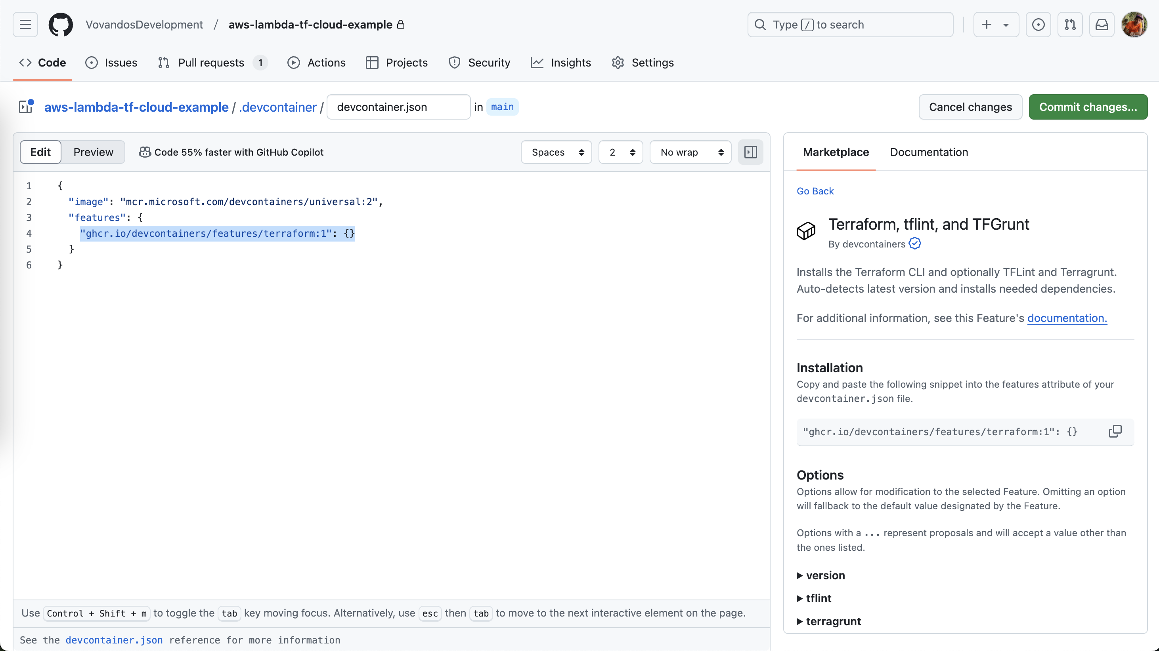The height and width of the screenshot is (651, 1159).
Task: Switch to the Documentation tab
Action: pos(929,152)
